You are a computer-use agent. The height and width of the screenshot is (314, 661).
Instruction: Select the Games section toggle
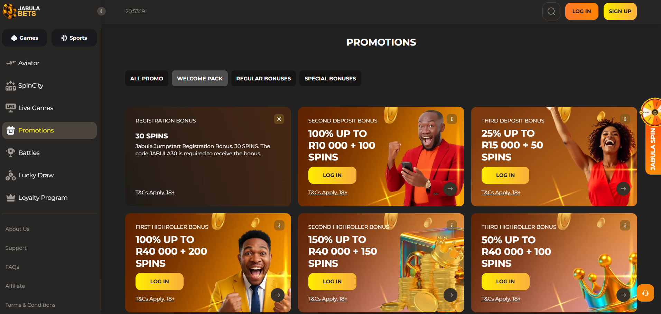[x=25, y=38]
